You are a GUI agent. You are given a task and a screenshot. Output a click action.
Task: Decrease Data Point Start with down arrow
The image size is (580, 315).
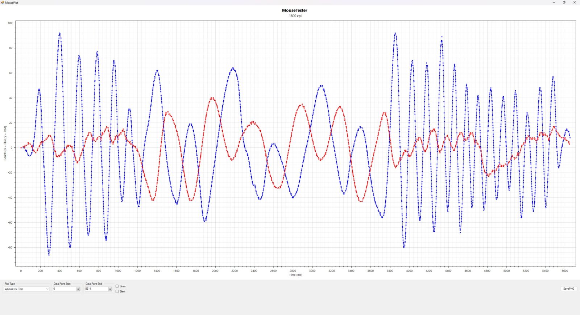tap(78, 290)
